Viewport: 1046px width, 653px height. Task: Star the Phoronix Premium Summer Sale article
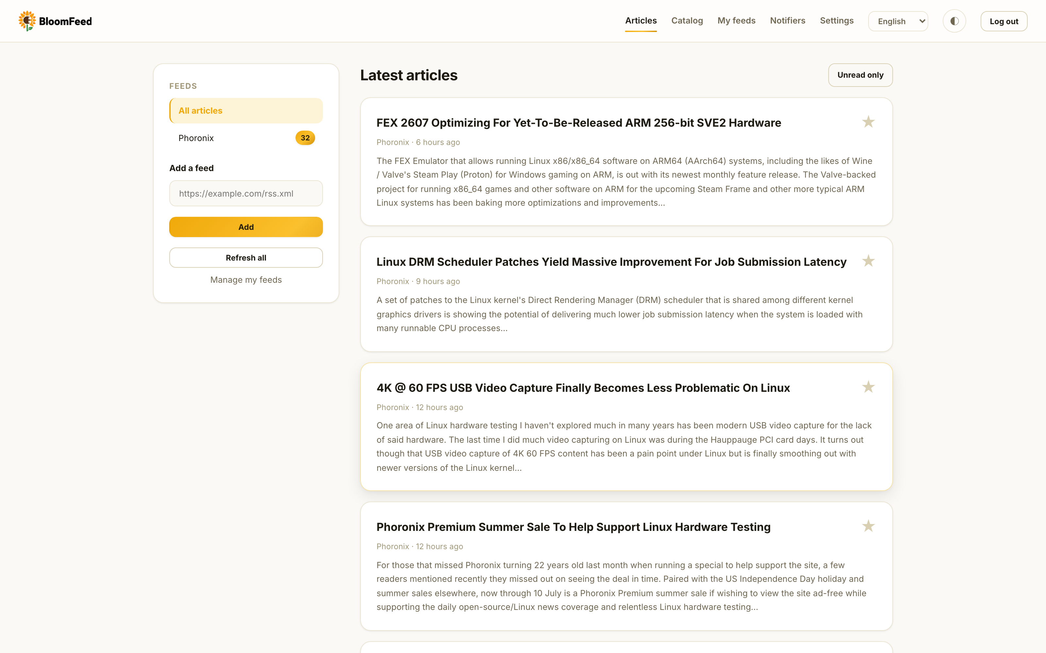click(x=868, y=526)
